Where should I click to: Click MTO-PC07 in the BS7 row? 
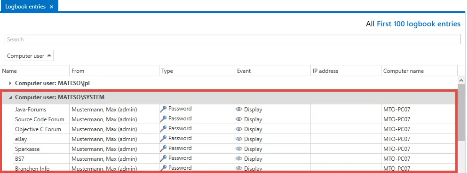(x=397, y=159)
